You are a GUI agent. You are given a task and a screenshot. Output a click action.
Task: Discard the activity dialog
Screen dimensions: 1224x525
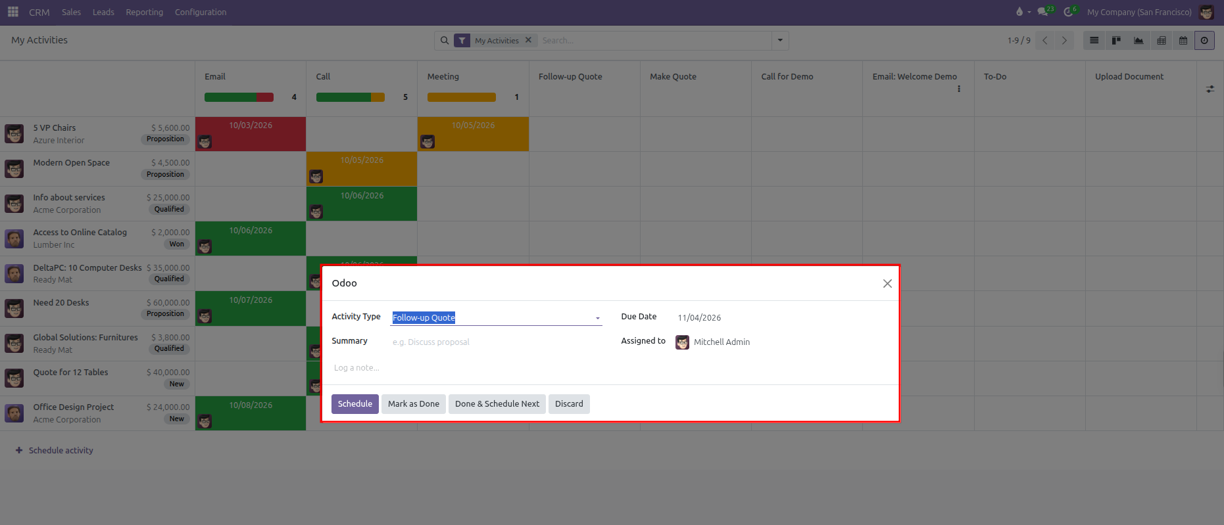tap(569, 404)
